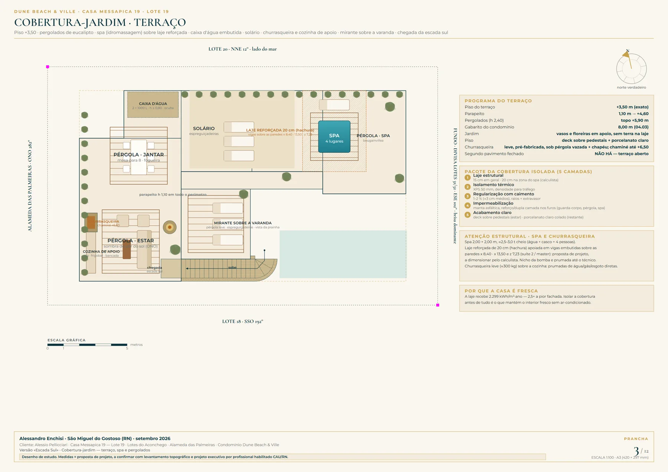Image resolution: width=668 pixels, height=472 pixels.
Task: Click the "Regularização com caimento" layer title
Action: tap(504, 194)
